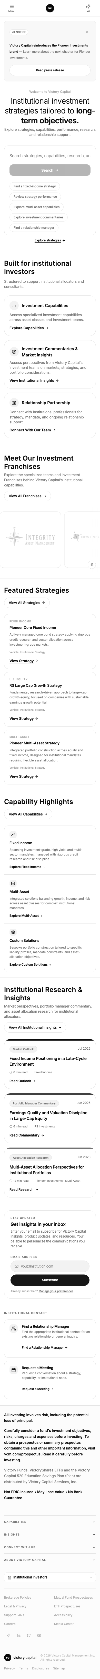The image size is (100, 1679).
Task: Open the hamburger Menu icon
Action: [12, 9]
